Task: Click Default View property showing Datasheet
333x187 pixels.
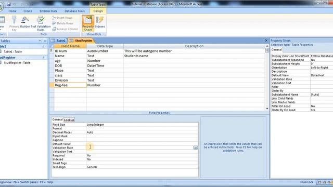Action: pos(322,75)
